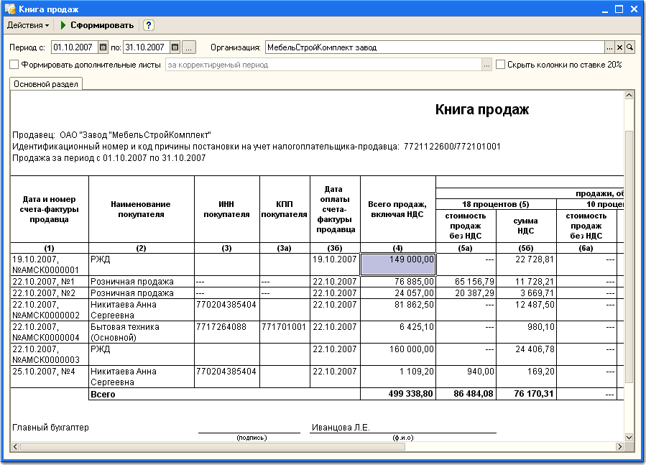Select cell 940,00

tap(466, 377)
